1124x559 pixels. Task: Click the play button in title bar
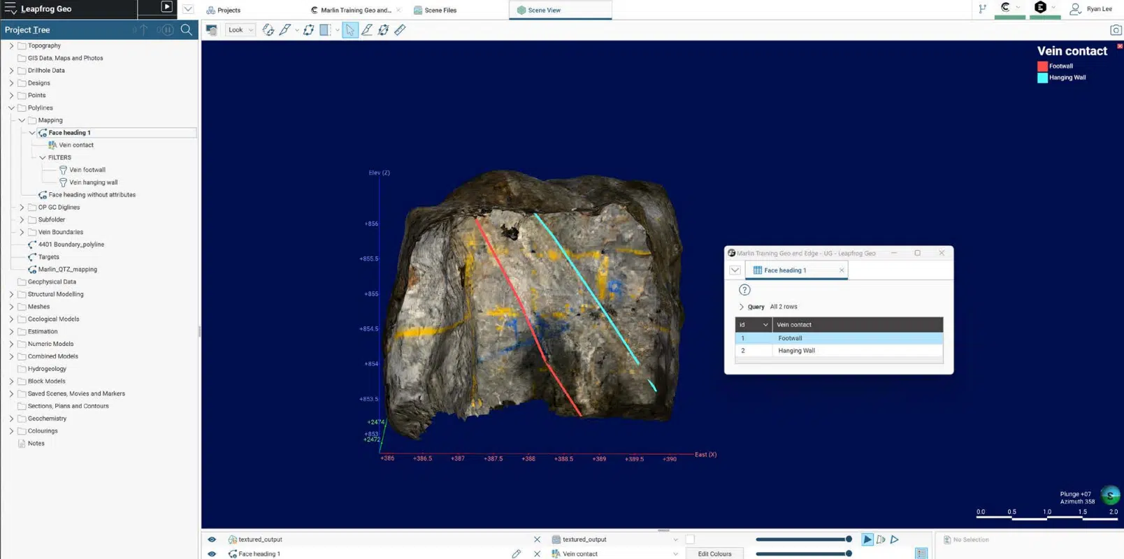point(166,7)
